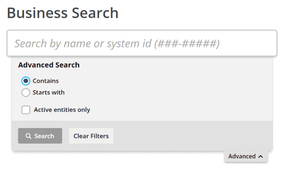Select the Contains radio button
Viewport: 285px width, 171px height.
click(x=26, y=81)
